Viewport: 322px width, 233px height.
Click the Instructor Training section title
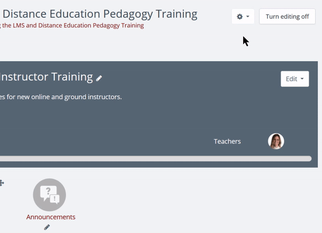click(46, 77)
